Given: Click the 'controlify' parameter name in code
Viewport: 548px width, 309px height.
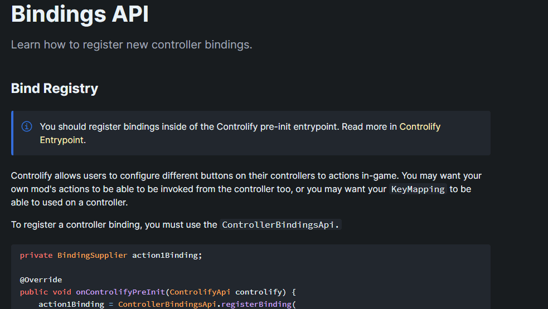Looking at the screenshot, I should tap(259, 292).
